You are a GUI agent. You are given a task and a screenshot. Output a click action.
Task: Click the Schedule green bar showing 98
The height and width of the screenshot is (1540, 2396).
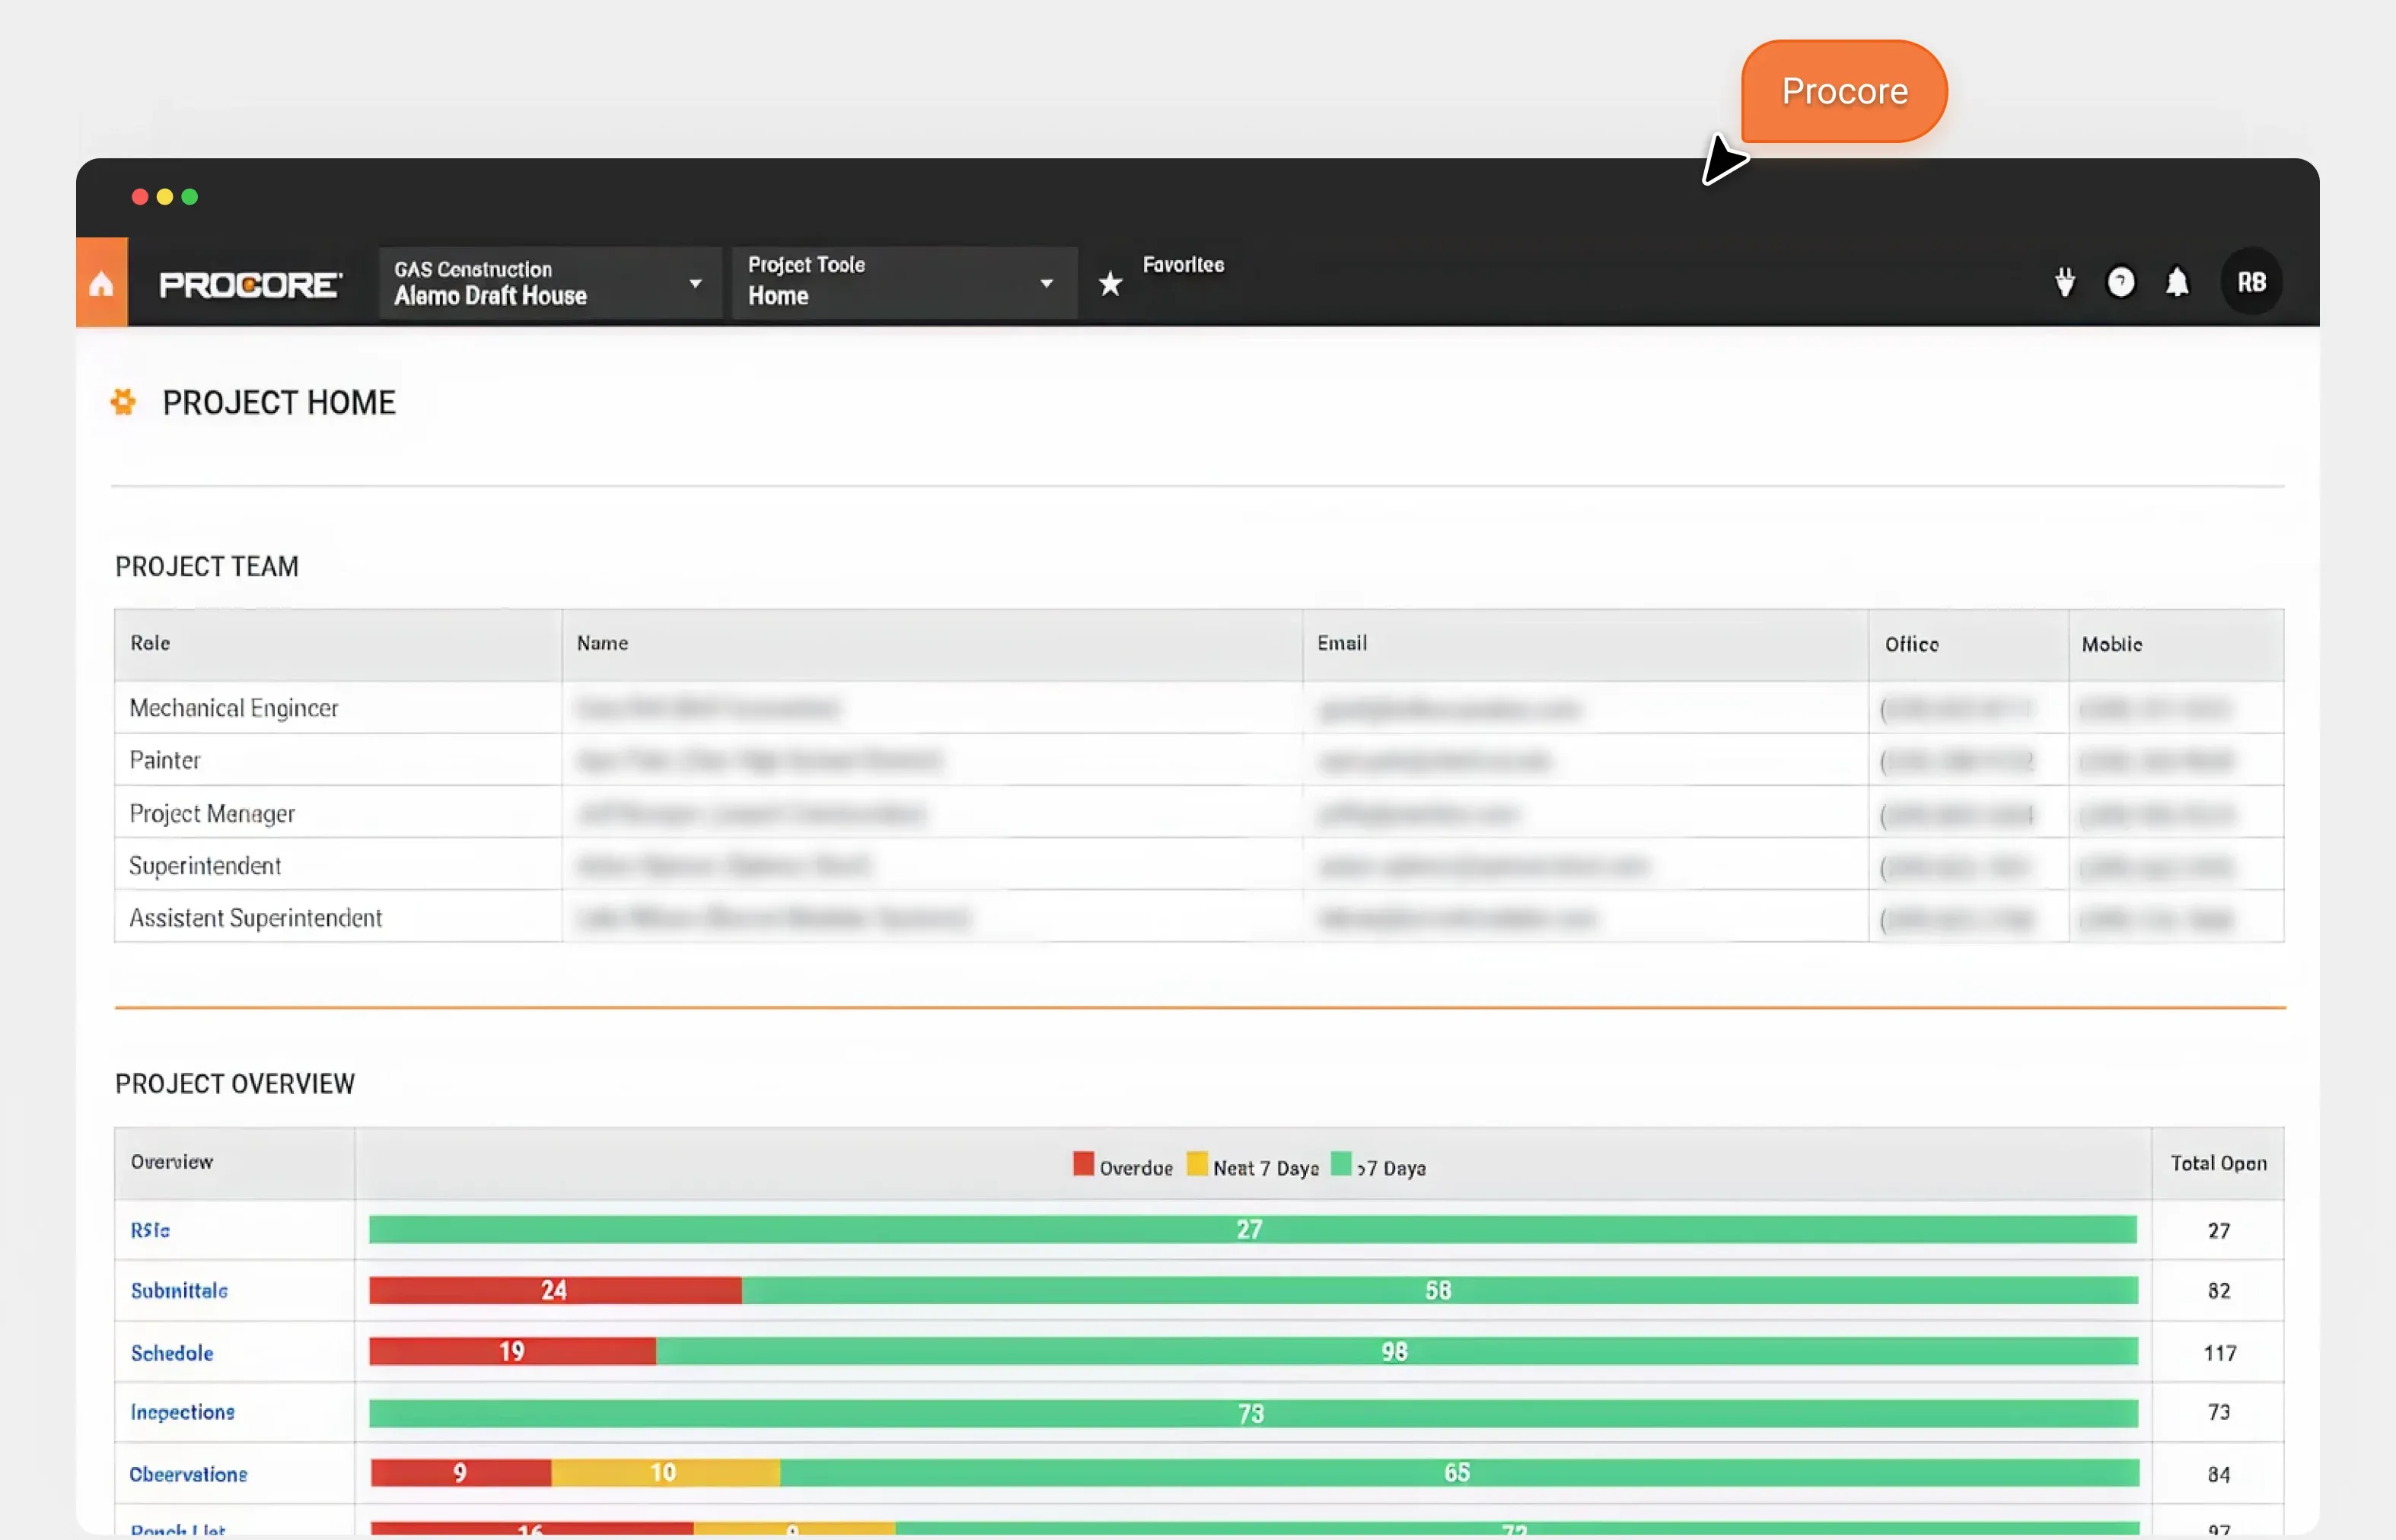(x=1397, y=1352)
